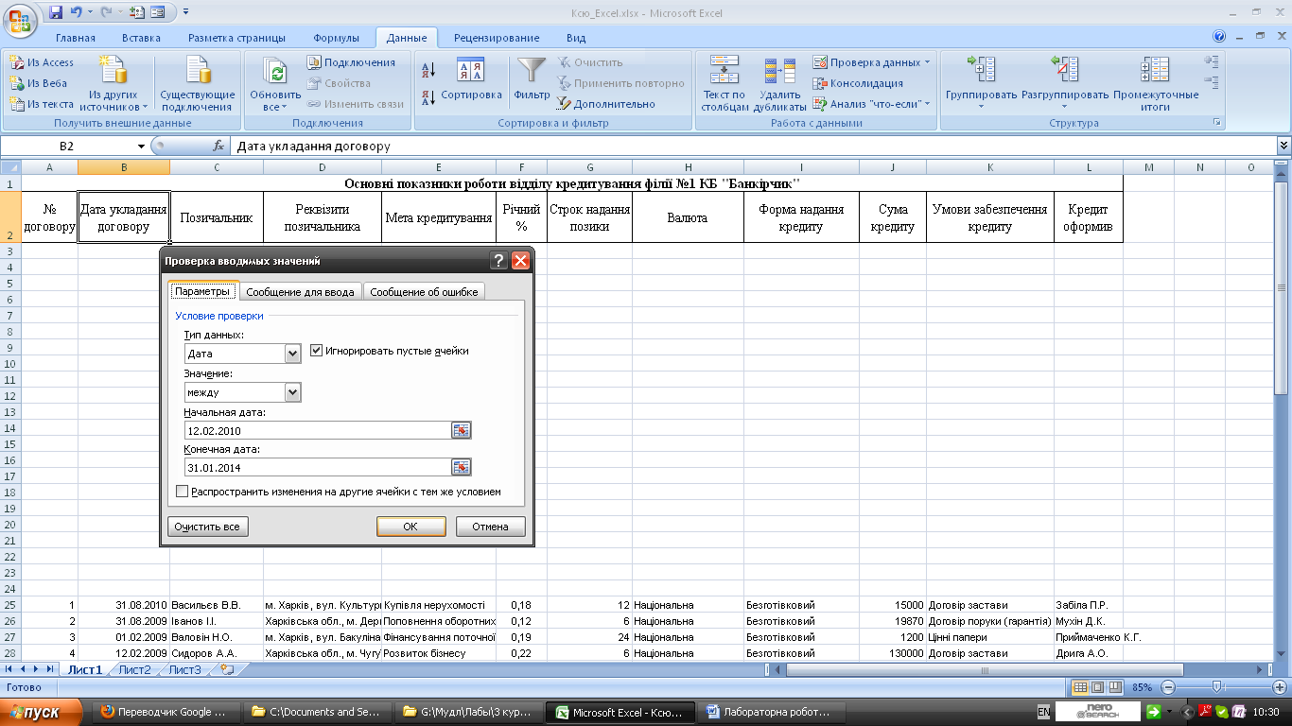Open Разметка страницы tab

pos(236,38)
